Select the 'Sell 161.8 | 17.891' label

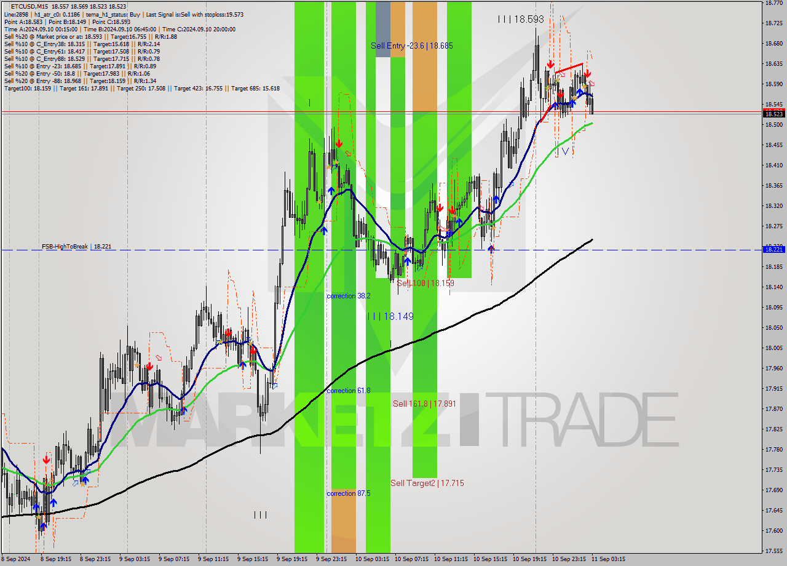(424, 404)
